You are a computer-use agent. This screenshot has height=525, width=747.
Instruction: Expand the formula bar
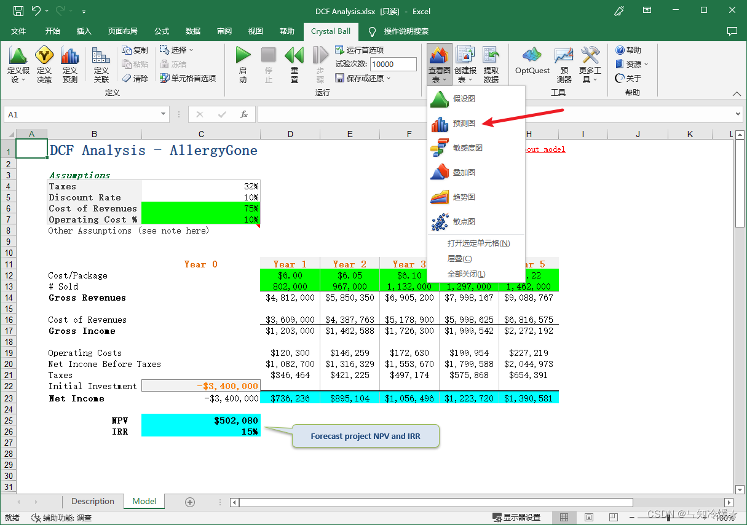coord(738,114)
